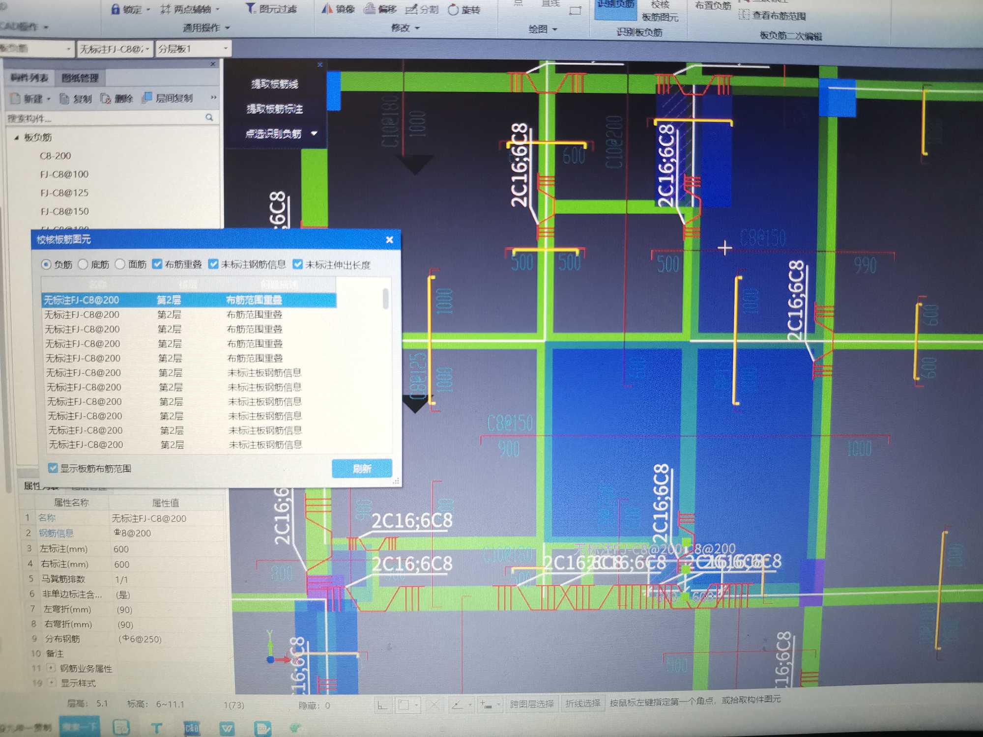Screen dimensions: 983x737
Task: Select the 底筋 radio button
Action: pos(83,264)
